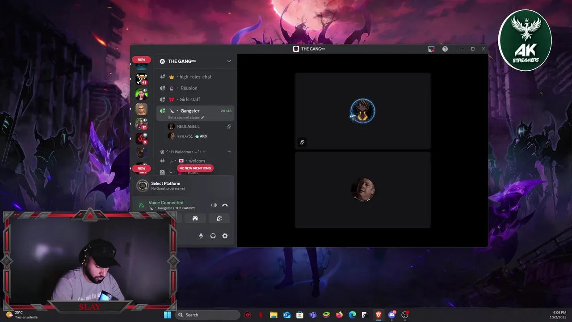The image size is (572, 322).
Task: Open Brave browser from the taskbar
Action: click(379, 315)
